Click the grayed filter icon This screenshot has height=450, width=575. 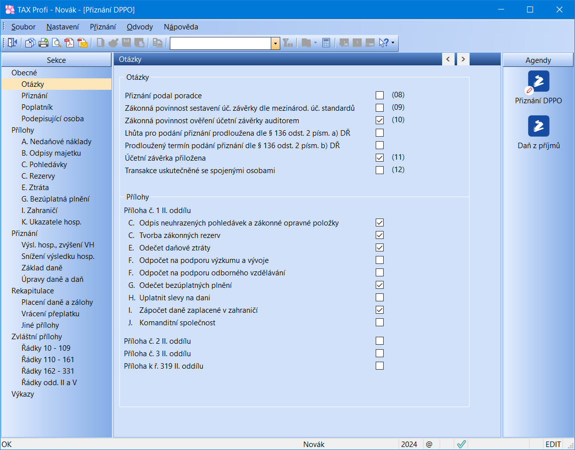click(288, 43)
